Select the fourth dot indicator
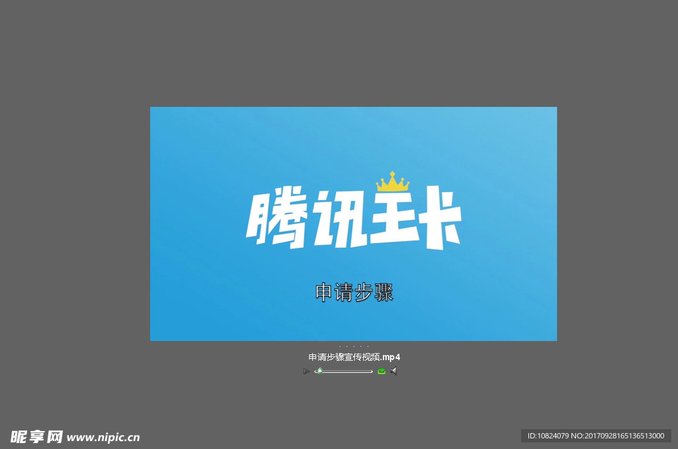This screenshot has height=449, width=678. [361, 346]
